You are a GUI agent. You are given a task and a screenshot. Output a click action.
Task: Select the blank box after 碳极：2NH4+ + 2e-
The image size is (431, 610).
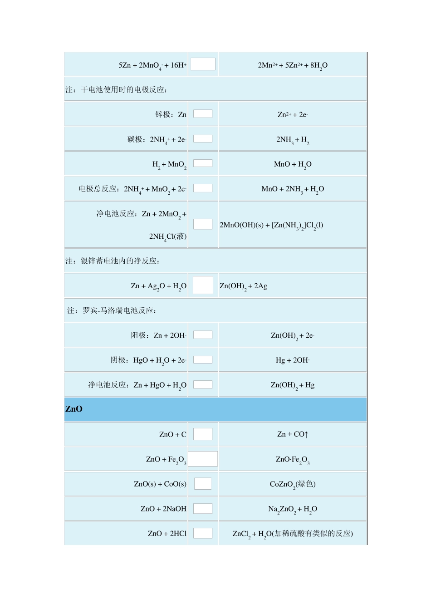point(203,138)
